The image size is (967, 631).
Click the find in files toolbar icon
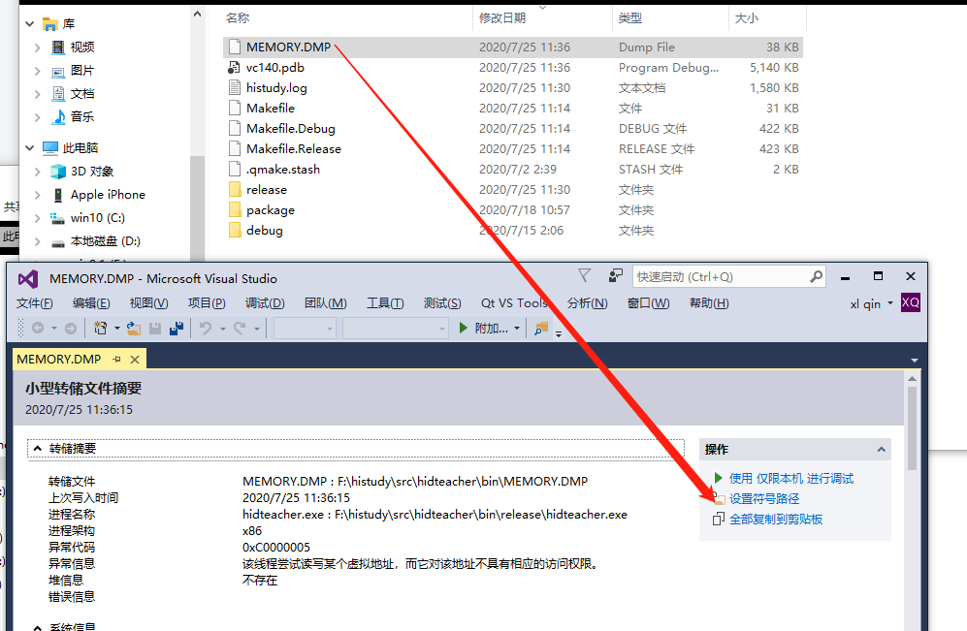(x=541, y=329)
